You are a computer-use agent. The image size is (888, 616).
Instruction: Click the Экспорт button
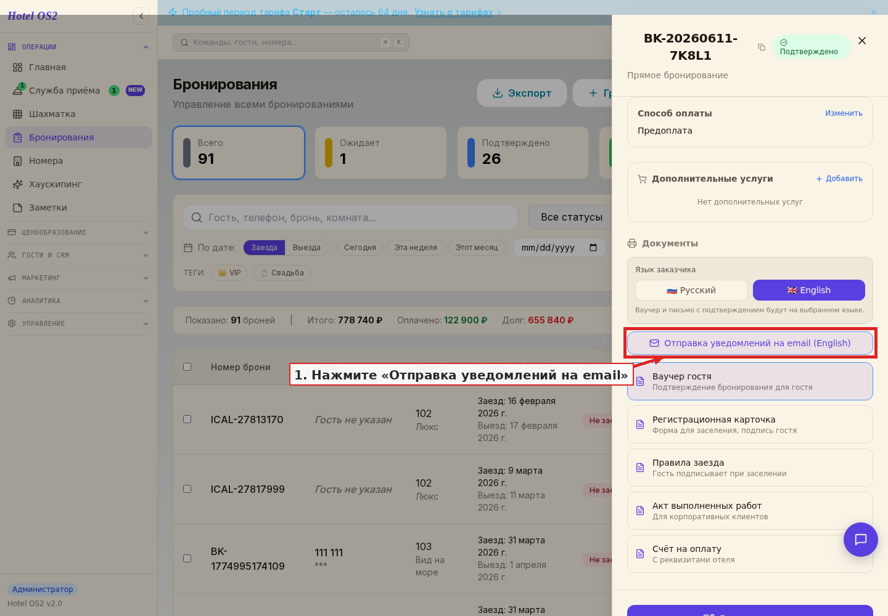coord(522,93)
